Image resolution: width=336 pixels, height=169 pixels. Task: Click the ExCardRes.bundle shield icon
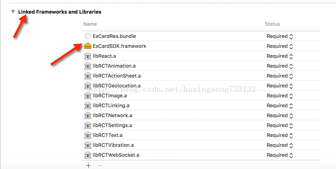coord(88,36)
